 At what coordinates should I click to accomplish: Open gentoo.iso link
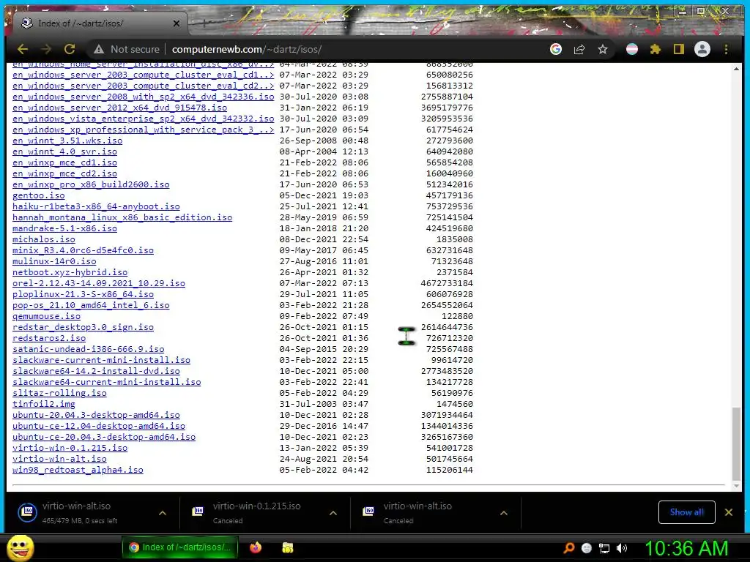(x=39, y=195)
